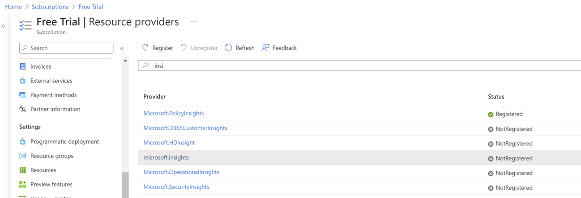
Task: Click the Resource groups cube icon
Action: pyautogui.click(x=23, y=156)
